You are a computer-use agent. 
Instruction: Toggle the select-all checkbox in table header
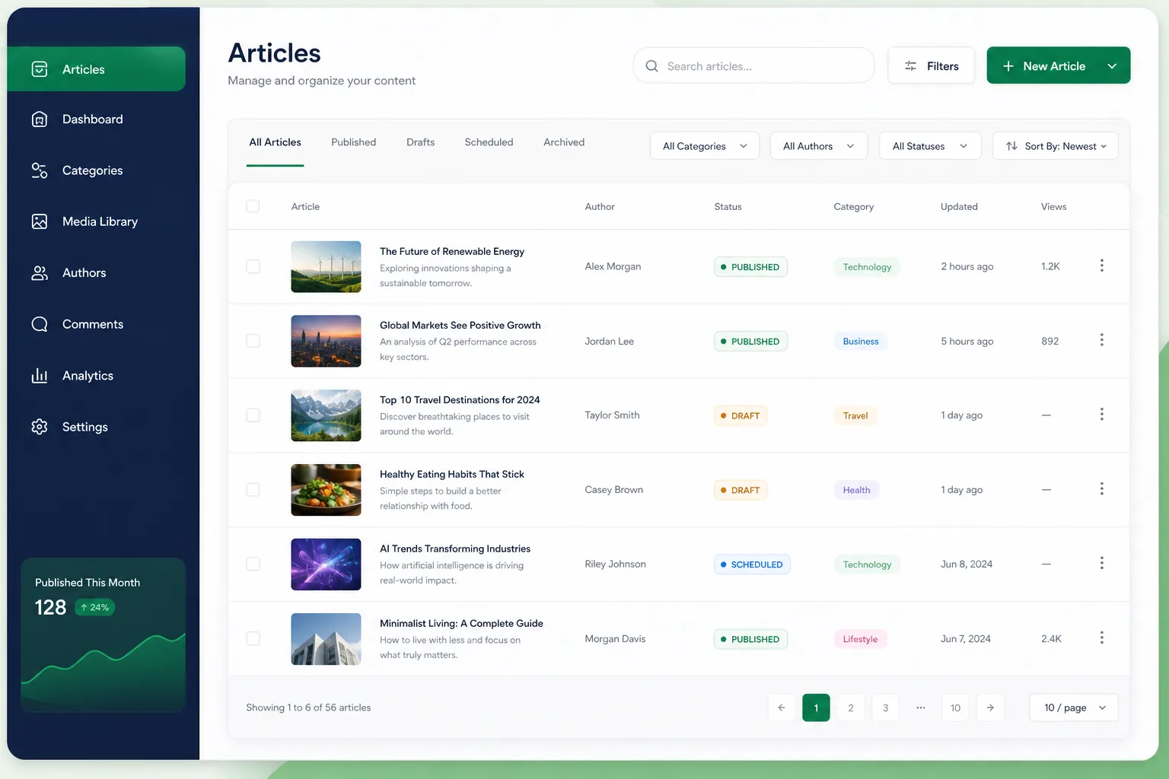tap(253, 206)
